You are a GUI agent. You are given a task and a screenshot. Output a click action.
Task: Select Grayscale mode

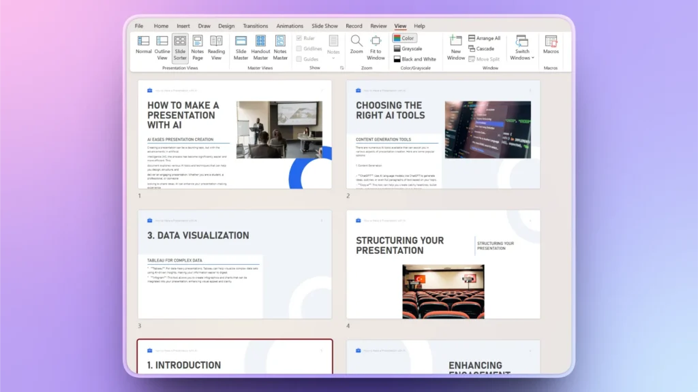(408, 48)
